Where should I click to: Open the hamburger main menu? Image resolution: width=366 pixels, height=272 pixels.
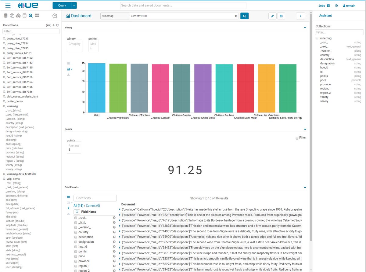tap(8, 6)
